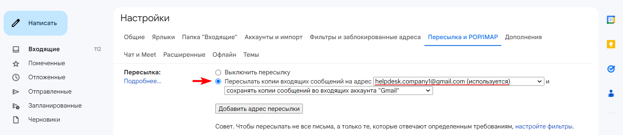
Task: Click Добавить адрес пересылки button
Action: click(x=259, y=109)
